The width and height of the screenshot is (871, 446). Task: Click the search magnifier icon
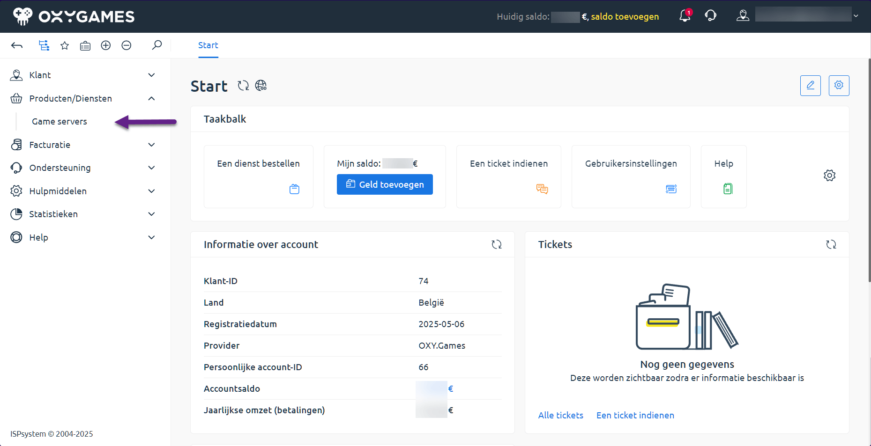tap(157, 45)
